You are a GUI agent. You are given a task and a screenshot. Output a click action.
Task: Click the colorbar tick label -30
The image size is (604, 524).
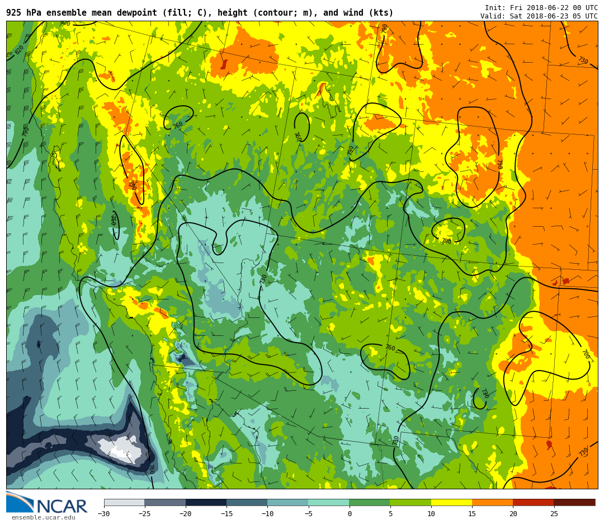[103, 514]
